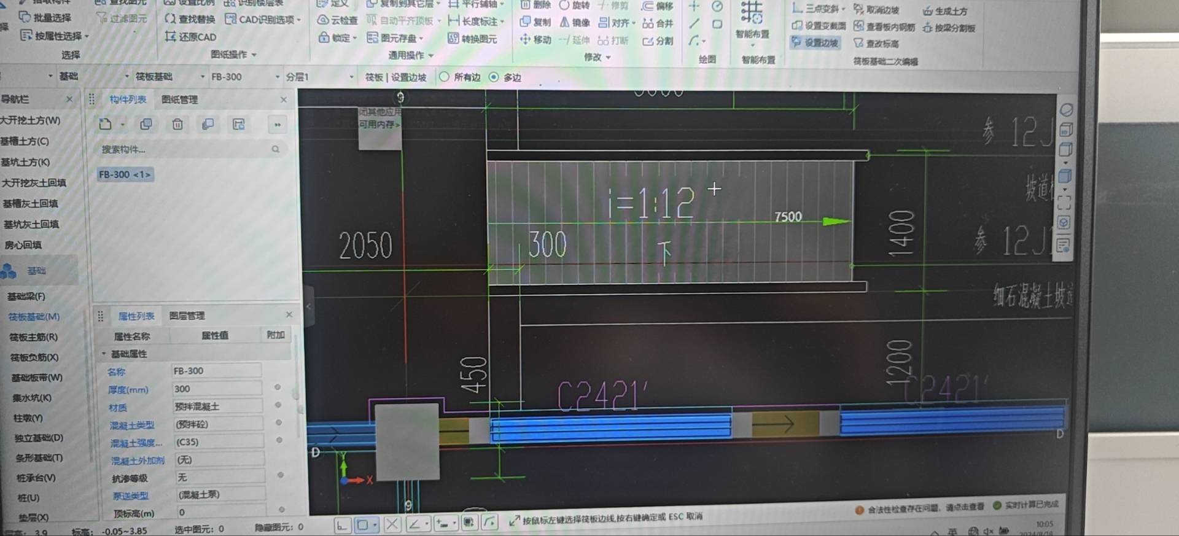Click the 转换图元 convert element tool
Screen dimensions: 1179x536
click(472, 39)
